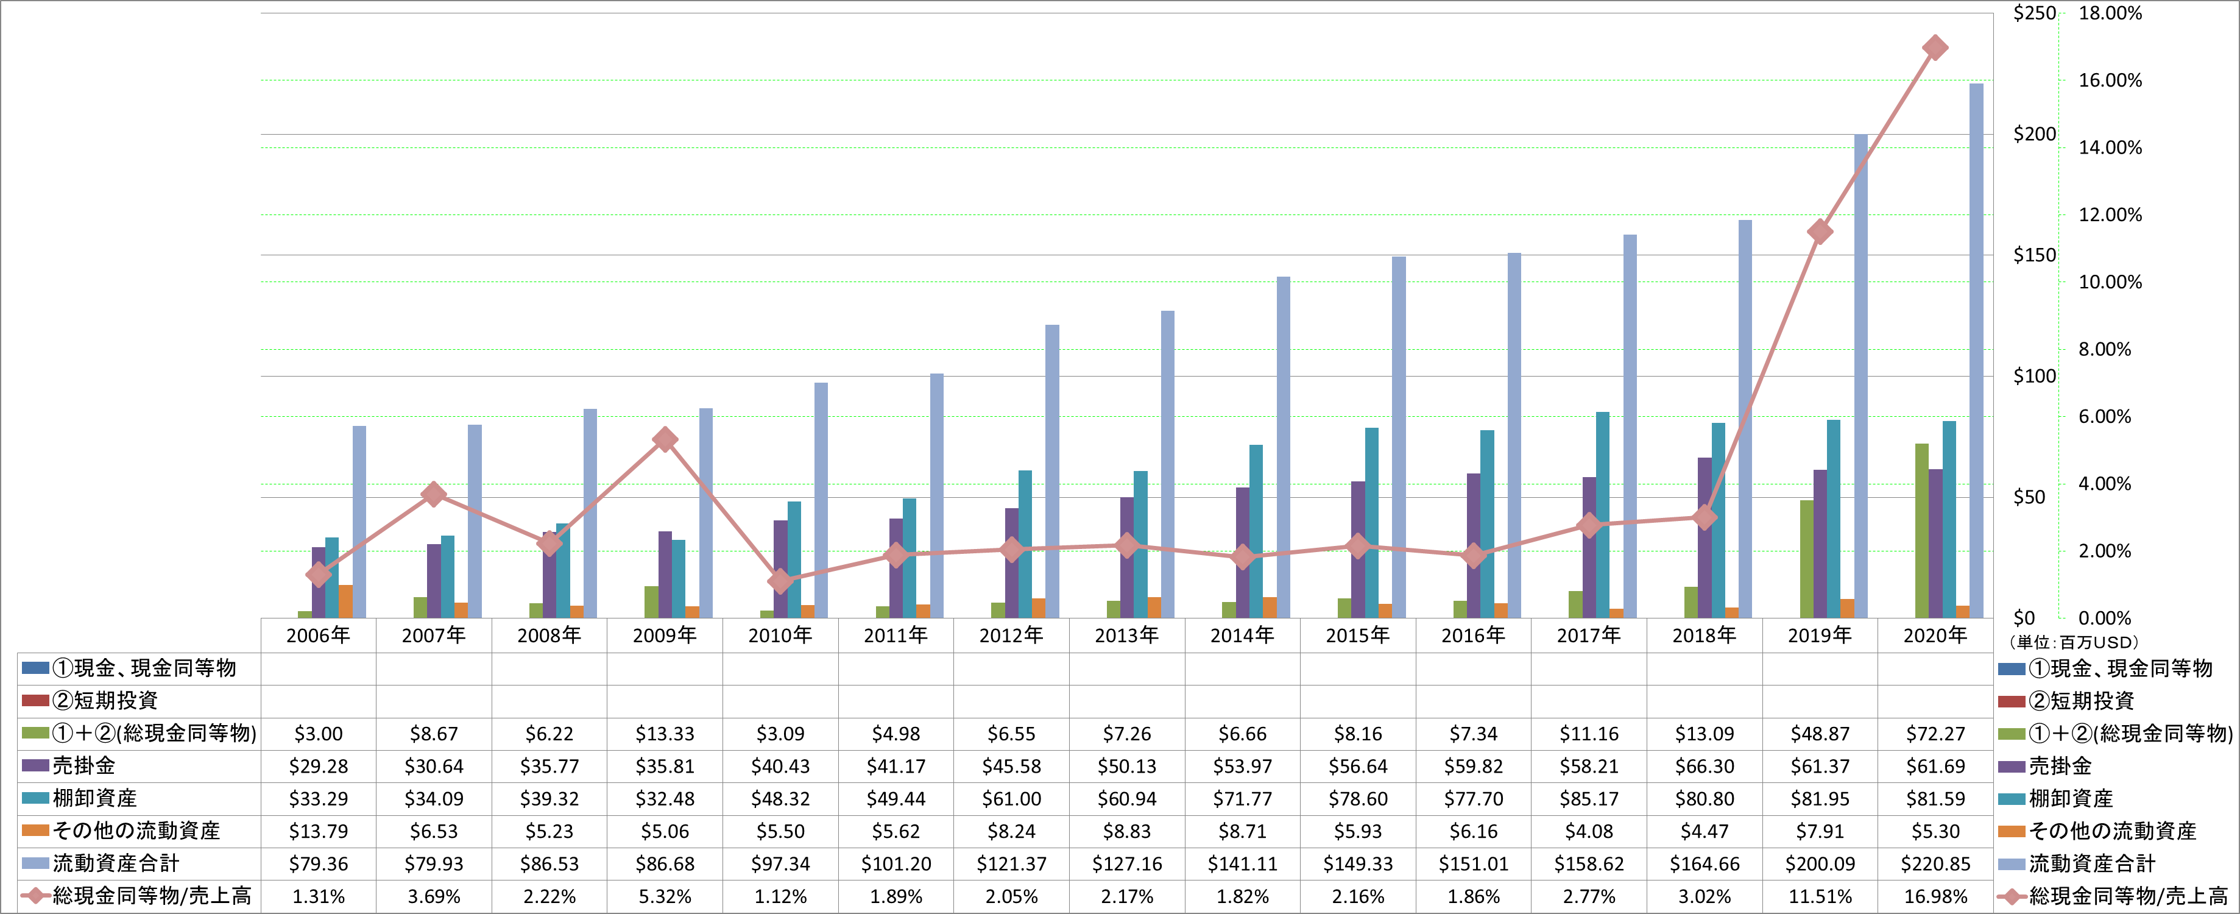Click the 10.00% axis label
The height and width of the screenshot is (914, 2240).
[2110, 282]
